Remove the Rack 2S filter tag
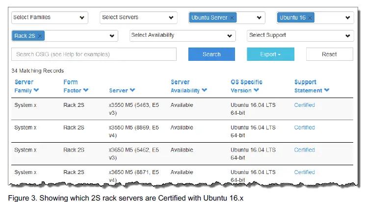 pyautogui.click(x=40, y=36)
